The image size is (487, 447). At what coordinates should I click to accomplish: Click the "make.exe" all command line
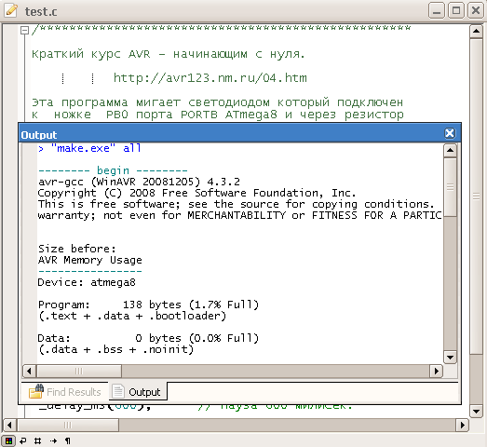(x=89, y=148)
